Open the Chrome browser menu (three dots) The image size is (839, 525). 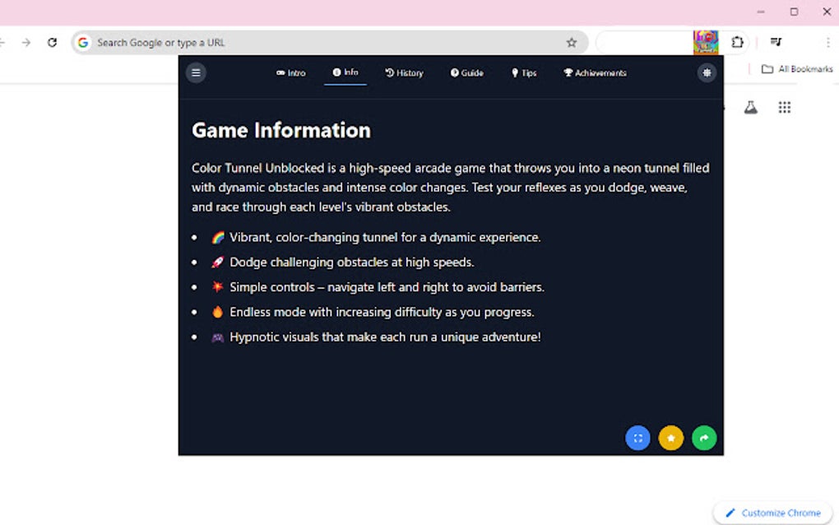coord(827,42)
